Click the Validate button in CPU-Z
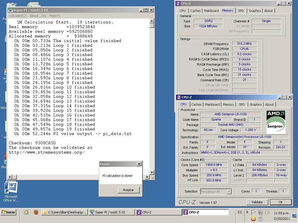 tap(257, 202)
